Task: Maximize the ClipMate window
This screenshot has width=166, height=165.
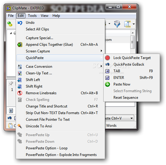Action: pos(118,7)
